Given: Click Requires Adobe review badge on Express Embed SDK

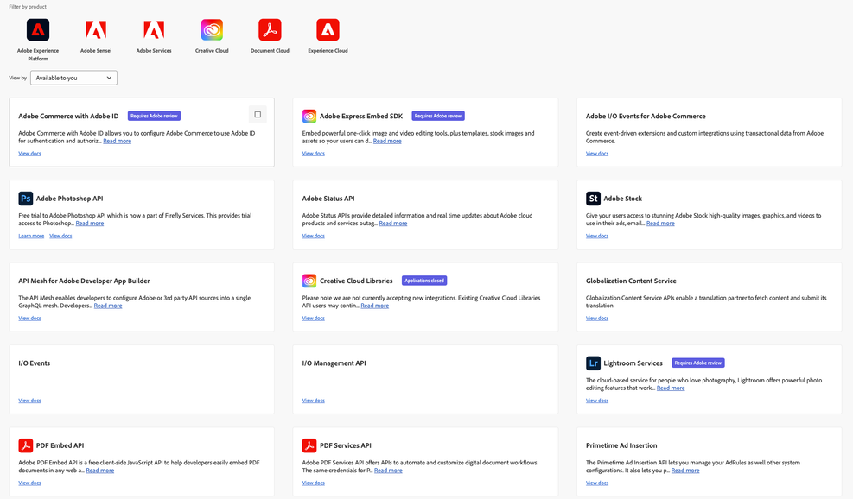Looking at the screenshot, I should click(438, 116).
